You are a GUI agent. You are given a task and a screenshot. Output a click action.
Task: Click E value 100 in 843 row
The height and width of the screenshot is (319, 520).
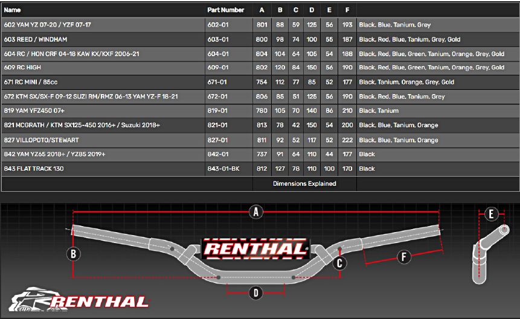[329, 169]
